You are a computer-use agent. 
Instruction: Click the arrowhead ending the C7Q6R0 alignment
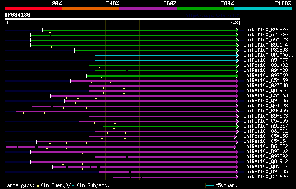coord(237,177)
